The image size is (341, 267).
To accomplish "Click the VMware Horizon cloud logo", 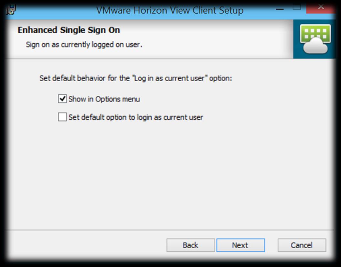I will [x=315, y=39].
